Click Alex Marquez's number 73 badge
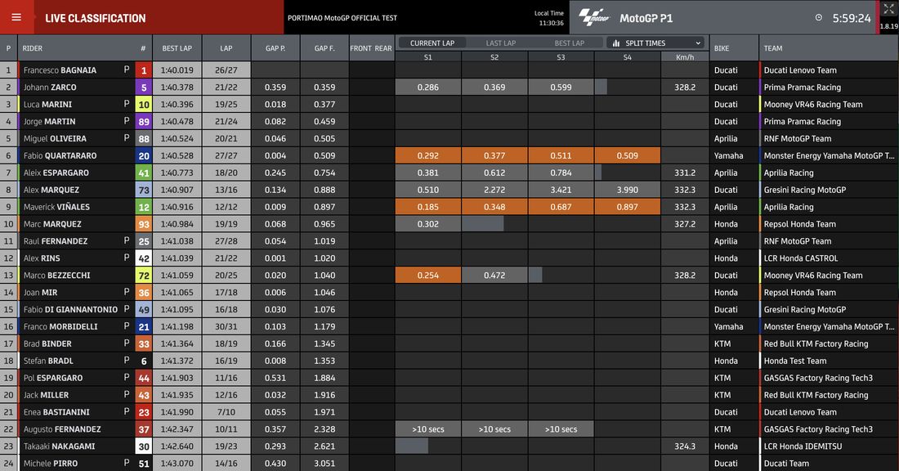This screenshot has height=471, width=899. point(143,190)
